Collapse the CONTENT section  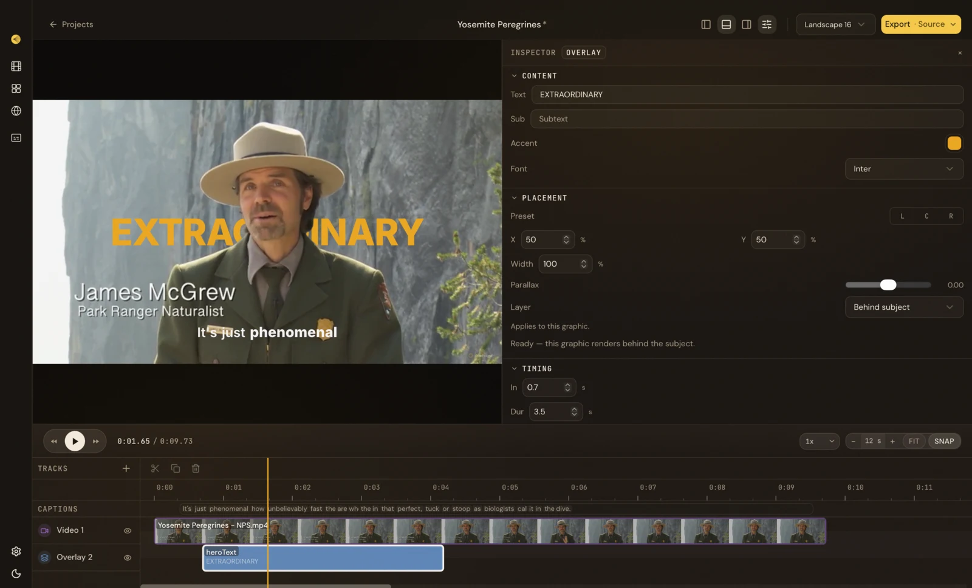[x=515, y=76]
